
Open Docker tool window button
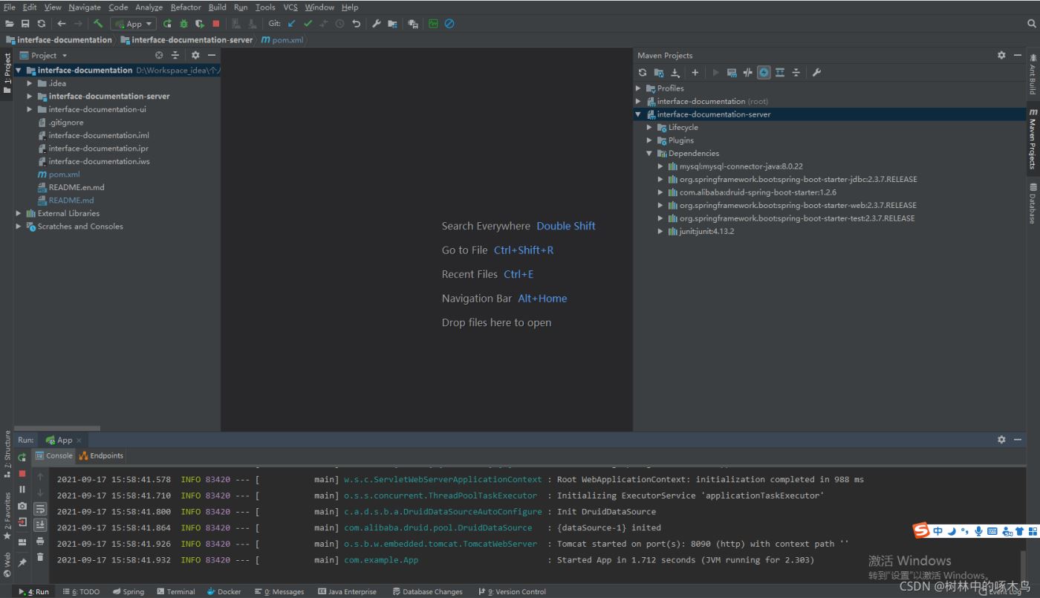tap(224, 591)
